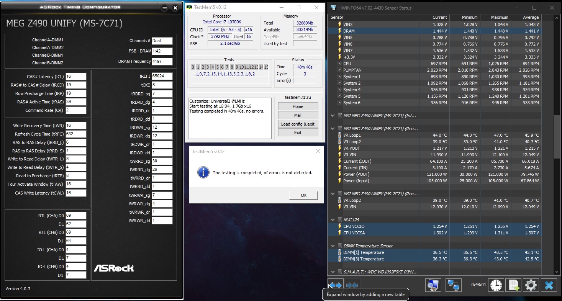Click the "Power (Input)" row label
562x301 pixels.
click(356, 181)
